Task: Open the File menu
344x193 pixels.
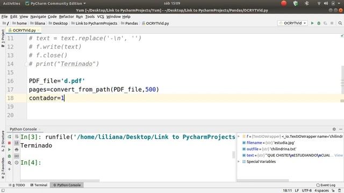Action: coord(4,17)
